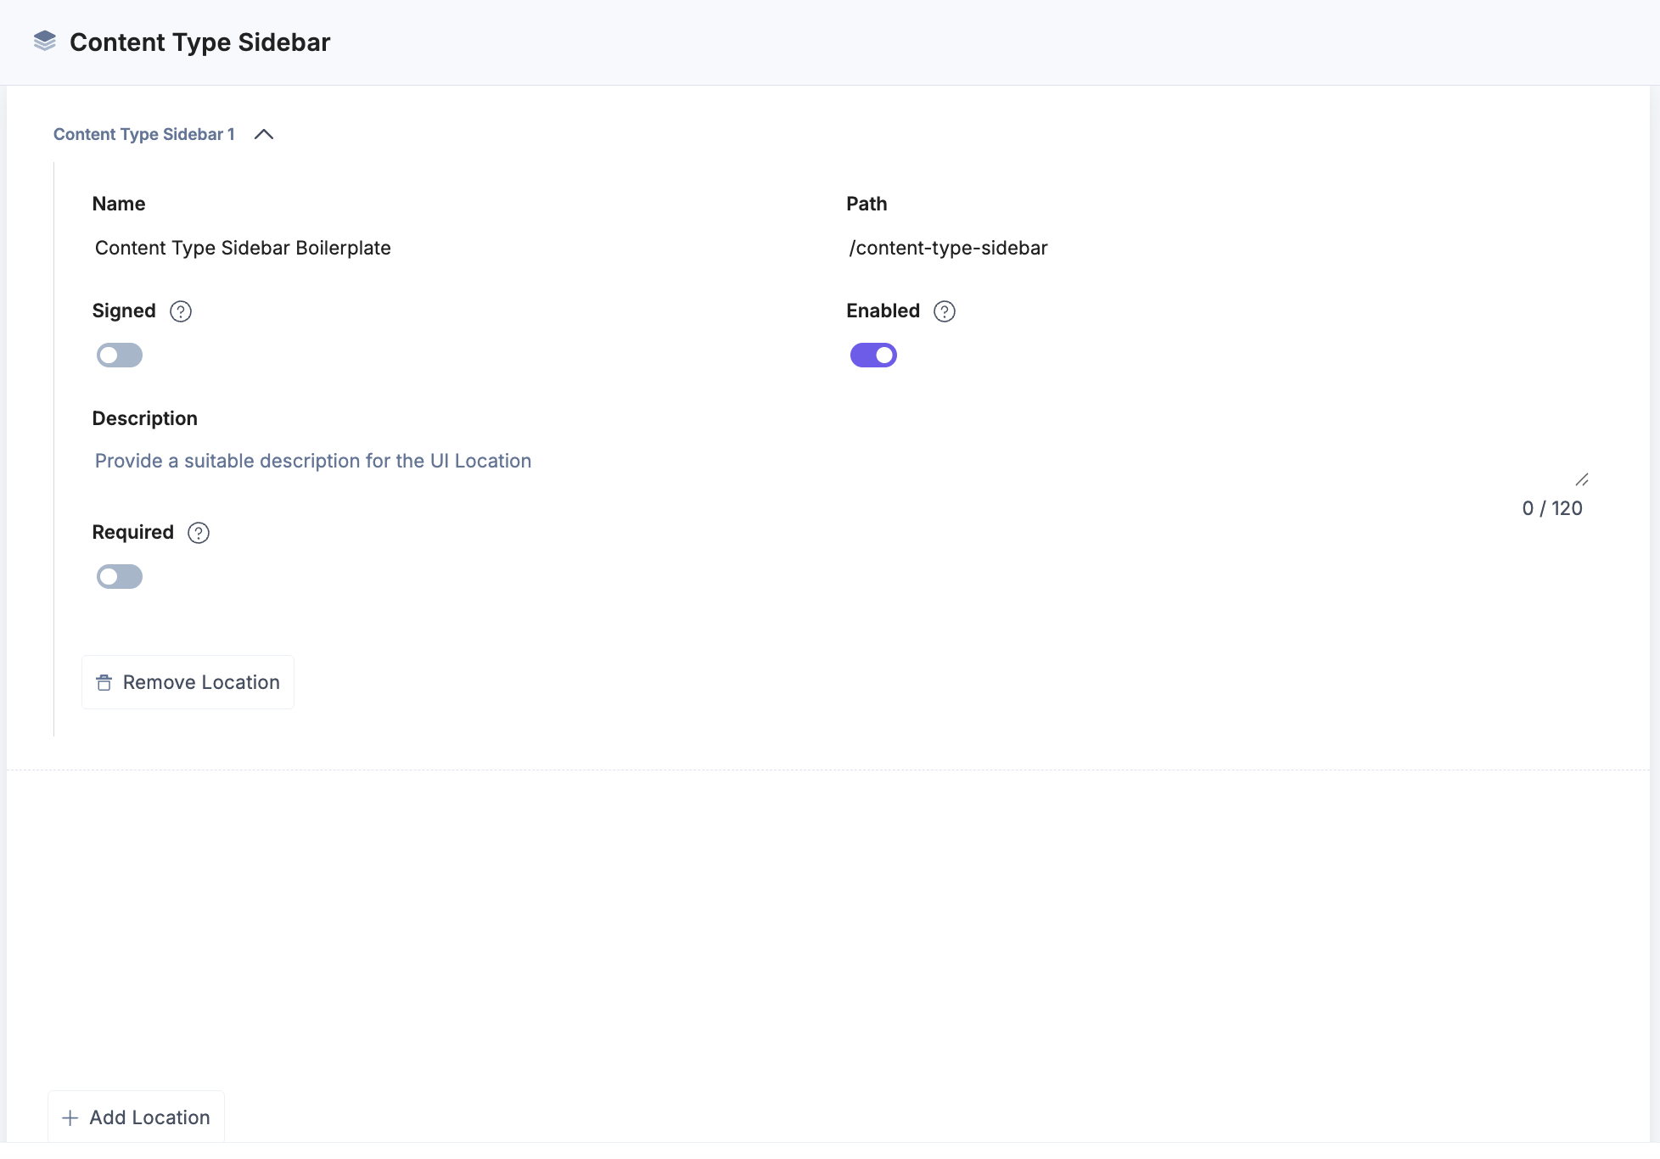Image resolution: width=1660 pixels, height=1159 pixels.
Task: Click the Content Type Sidebar 1 accordion title
Action: pyautogui.click(x=144, y=135)
